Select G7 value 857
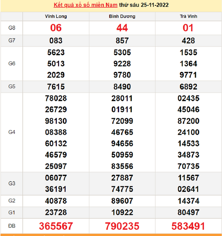 point(122,41)
